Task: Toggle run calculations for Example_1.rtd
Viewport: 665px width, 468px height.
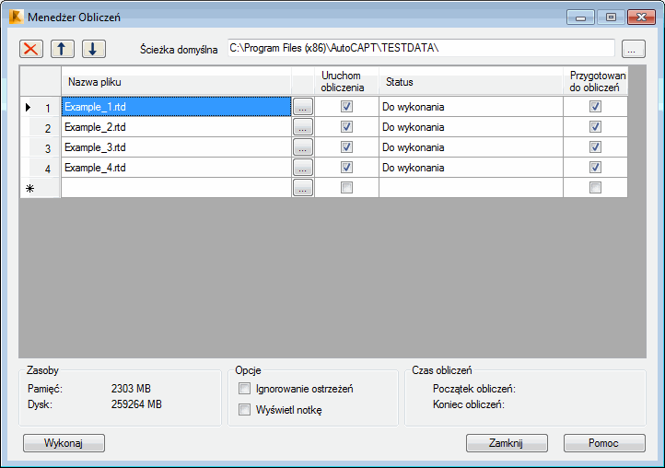Action: point(346,107)
